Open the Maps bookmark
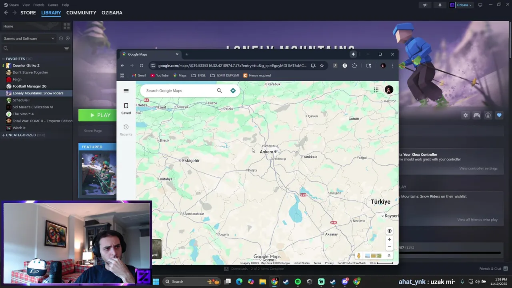 coord(180,75)
